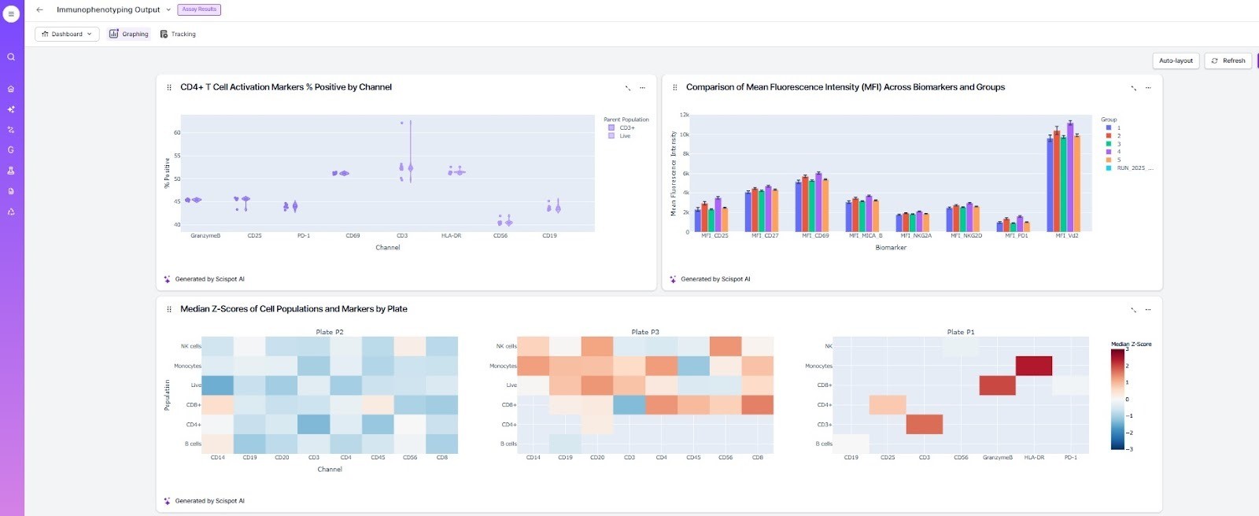The image size is (1259, 516).
Task: Open the document icon in the sidebar
Action: [11, 191]
